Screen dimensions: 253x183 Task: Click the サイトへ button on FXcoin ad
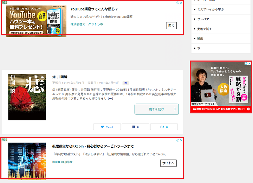[x=168, y=163]
